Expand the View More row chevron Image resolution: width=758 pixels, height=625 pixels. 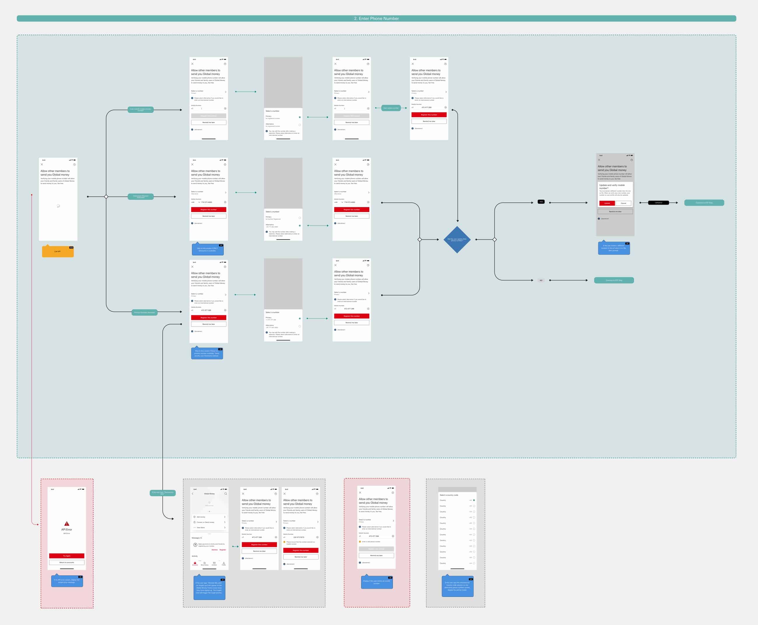(x=225, y=527)
